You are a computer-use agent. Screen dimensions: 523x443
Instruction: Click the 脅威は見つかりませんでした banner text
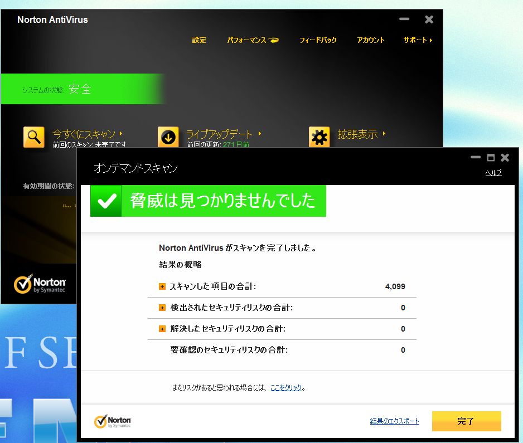tap(222, 201)
